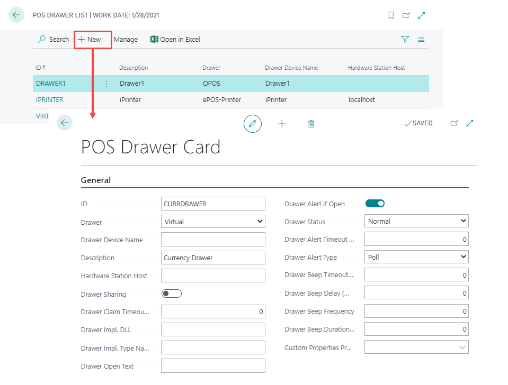Click the Hardware Station Host card field
This screenshot has height=385, width=508.
pyautogui.click(x=213, y=276)
